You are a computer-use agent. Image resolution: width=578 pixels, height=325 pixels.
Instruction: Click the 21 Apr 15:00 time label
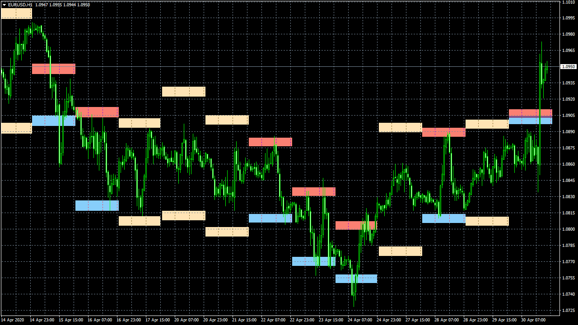(244, 320)
